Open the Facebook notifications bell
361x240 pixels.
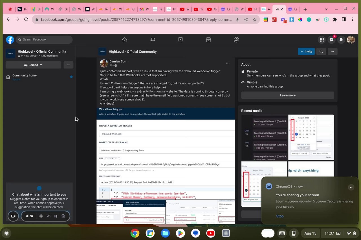(341, 40)
